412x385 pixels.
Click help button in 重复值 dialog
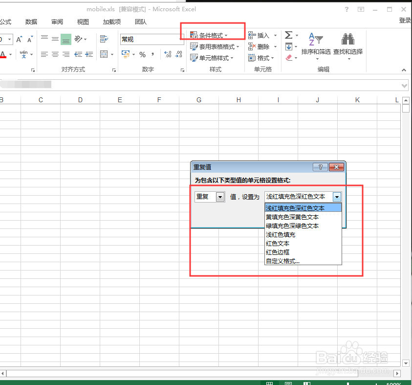(320, 167)
